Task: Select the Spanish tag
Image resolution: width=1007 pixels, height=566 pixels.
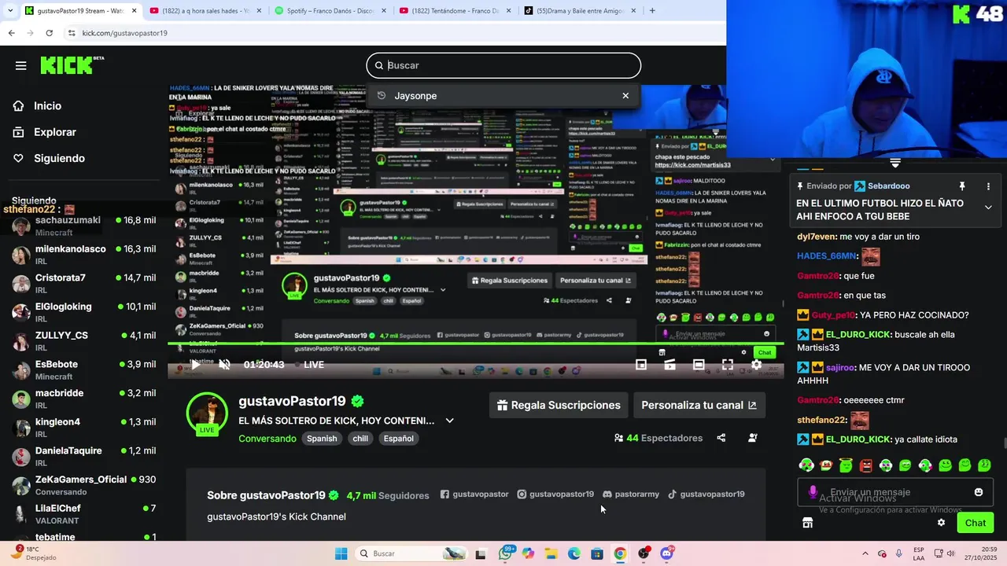Action: tap(322, 439)
